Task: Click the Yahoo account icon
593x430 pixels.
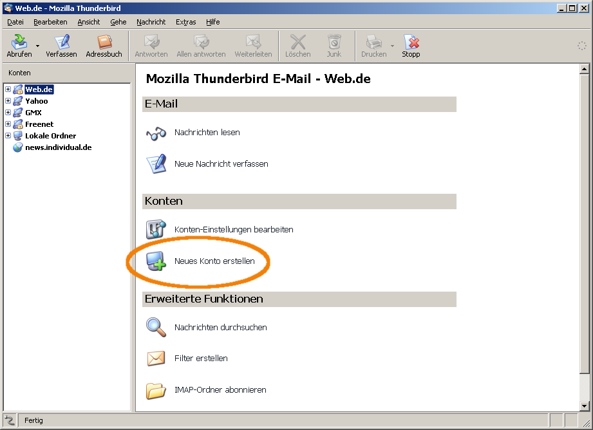Action: coord(18,101)
